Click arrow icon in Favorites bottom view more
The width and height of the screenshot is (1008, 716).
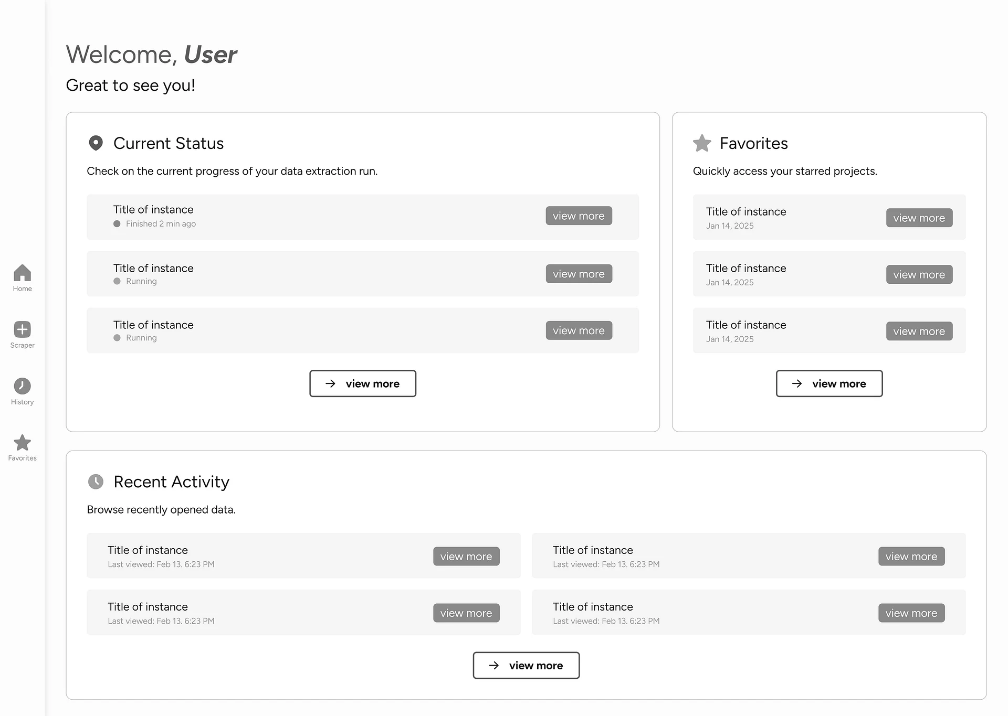tap(797, 383)
